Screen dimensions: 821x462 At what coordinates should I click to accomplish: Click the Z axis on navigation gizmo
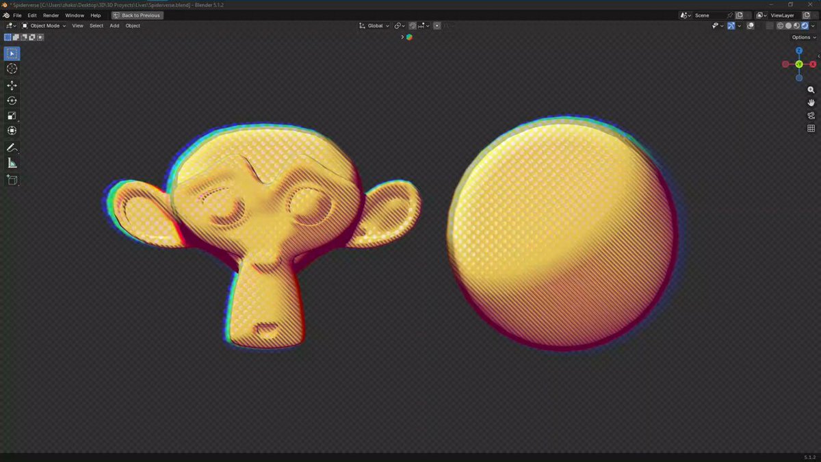point(799,51)
